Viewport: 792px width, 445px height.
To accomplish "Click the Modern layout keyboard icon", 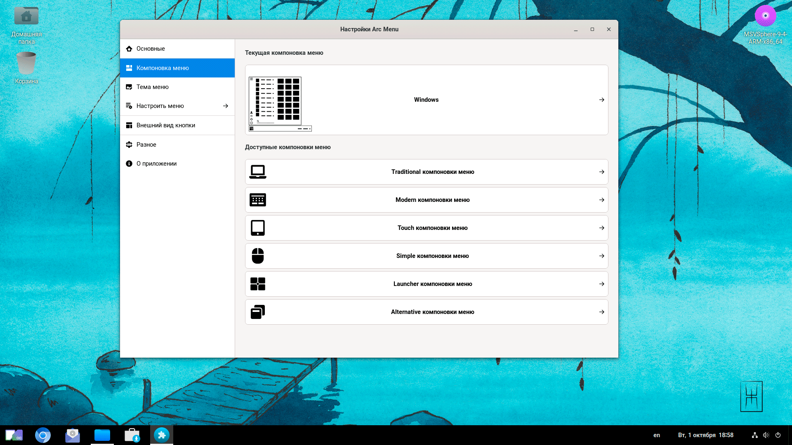I will coord(258,200).
